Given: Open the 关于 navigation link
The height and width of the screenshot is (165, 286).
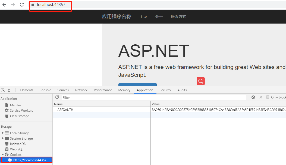Looking at the screenshot, I should (159, 16).
